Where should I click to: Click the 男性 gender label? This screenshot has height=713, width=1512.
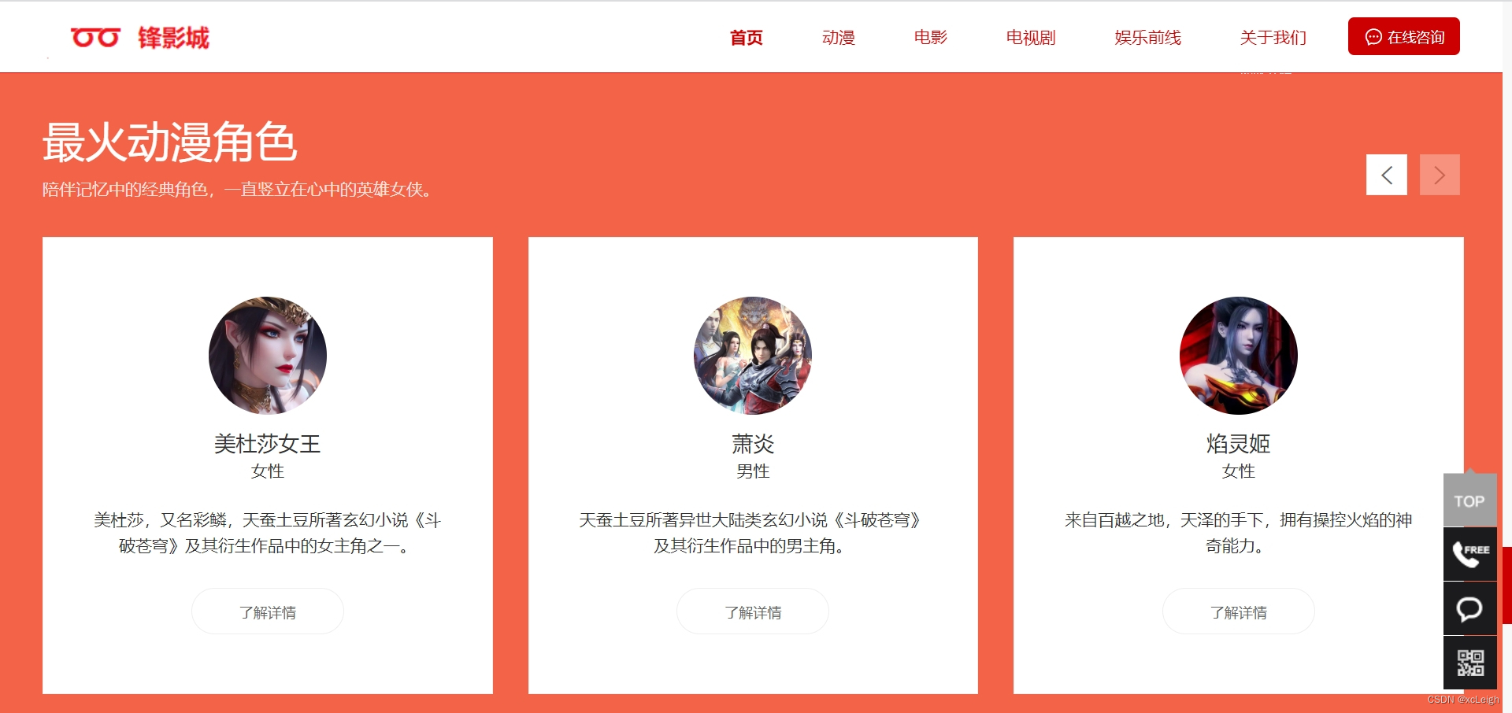click(753, 471)
